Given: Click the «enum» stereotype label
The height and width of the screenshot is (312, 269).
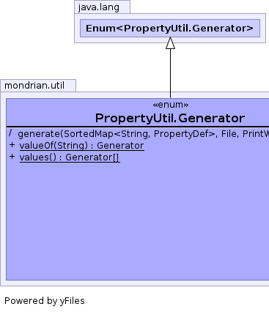Looking at the screenshot, I should 171,105.
